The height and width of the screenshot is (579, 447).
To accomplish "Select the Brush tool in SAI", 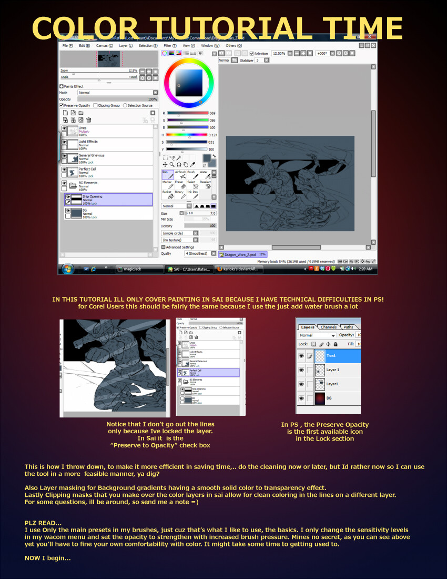I will 192,175.
